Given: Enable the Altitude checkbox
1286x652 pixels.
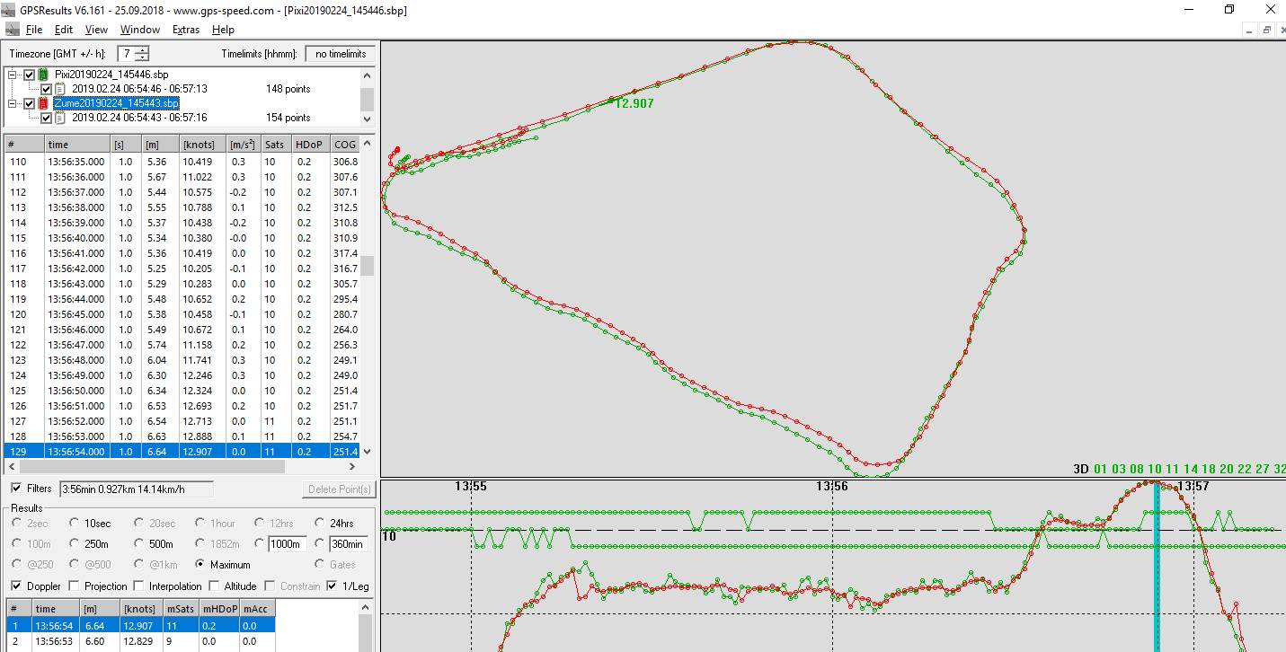Looking at the screenshot, I should pos(215,586).
